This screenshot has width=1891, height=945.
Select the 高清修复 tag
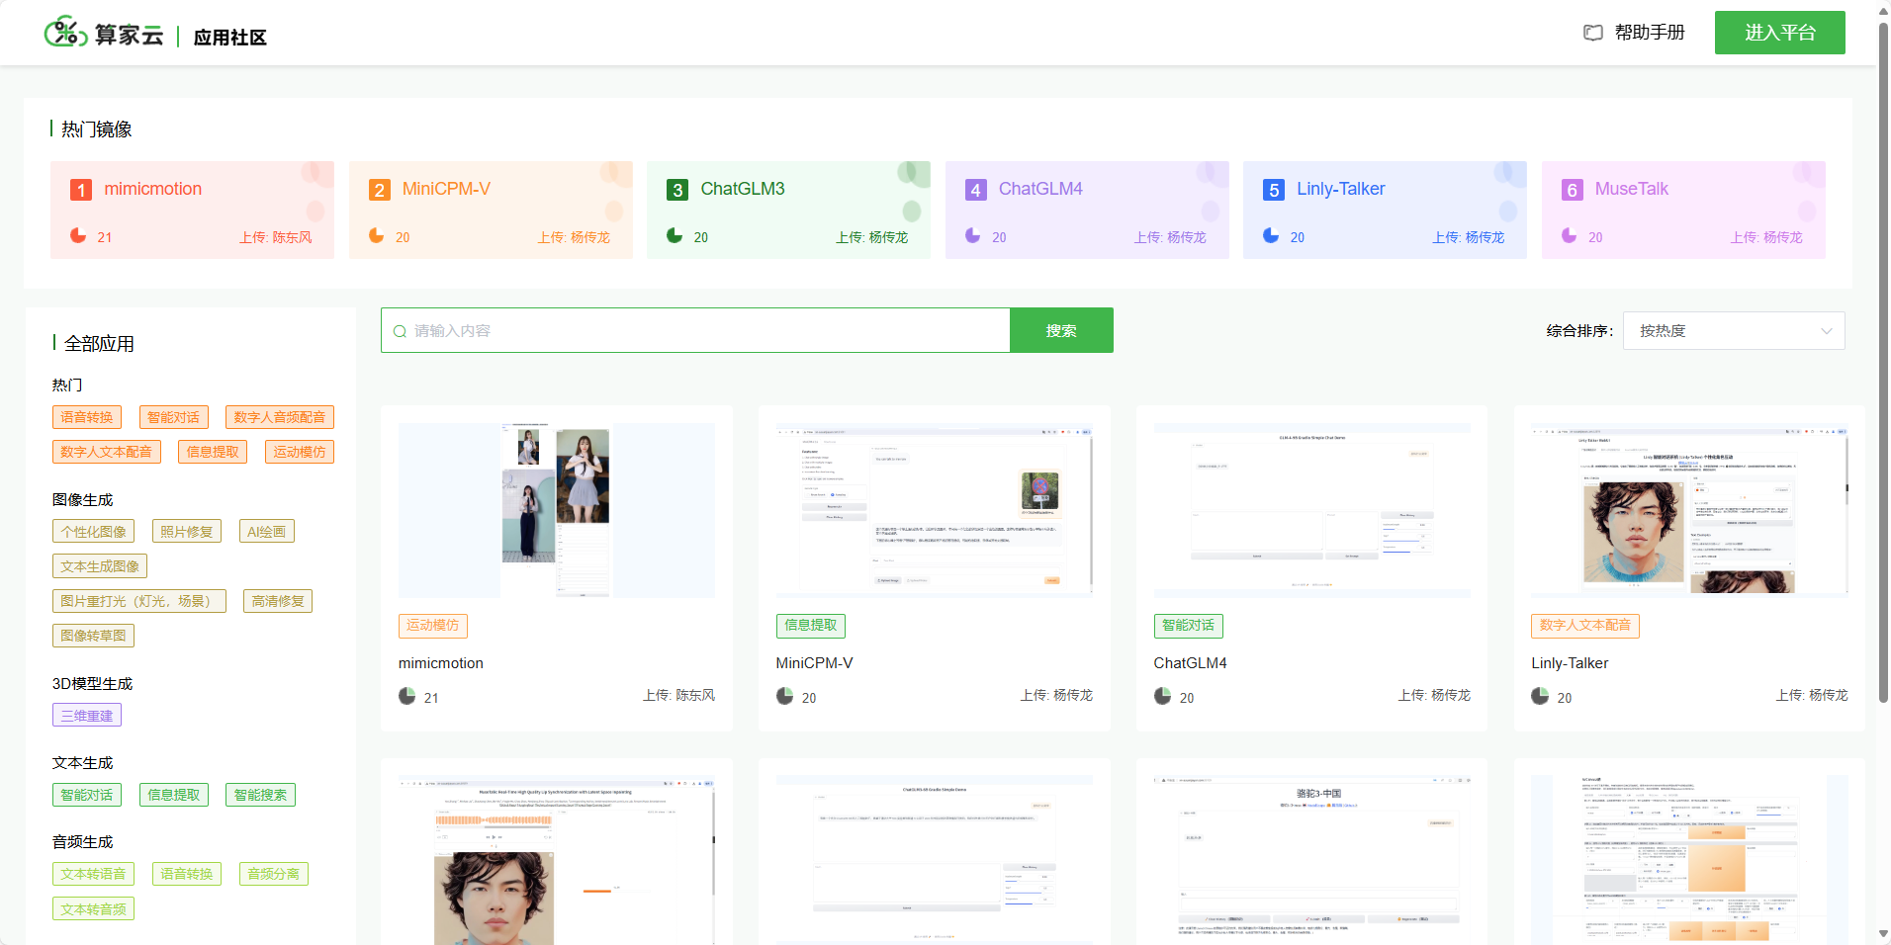point(278,601)
